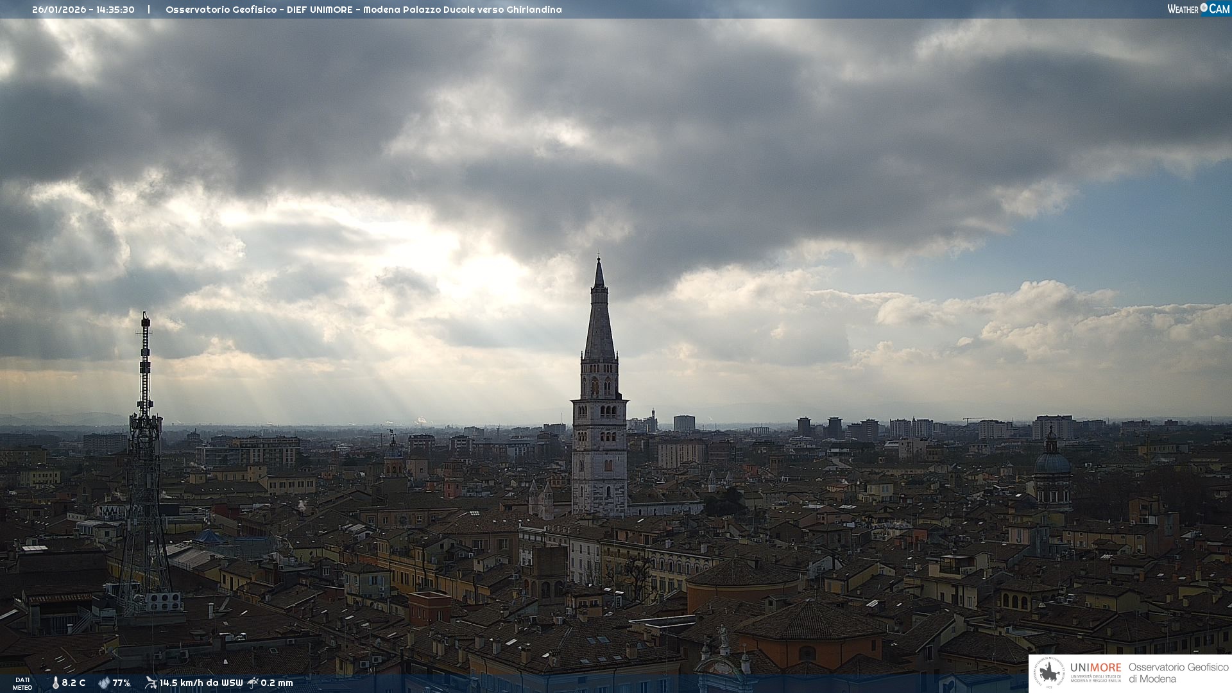Click the DATI METEO label

(x=22, y=683)
